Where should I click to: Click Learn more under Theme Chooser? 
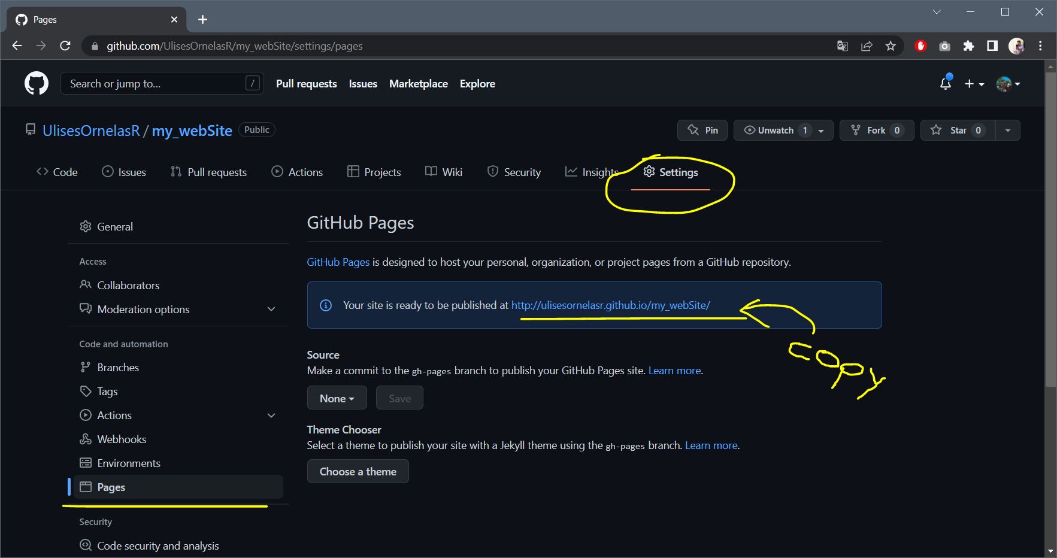[711, 445]
